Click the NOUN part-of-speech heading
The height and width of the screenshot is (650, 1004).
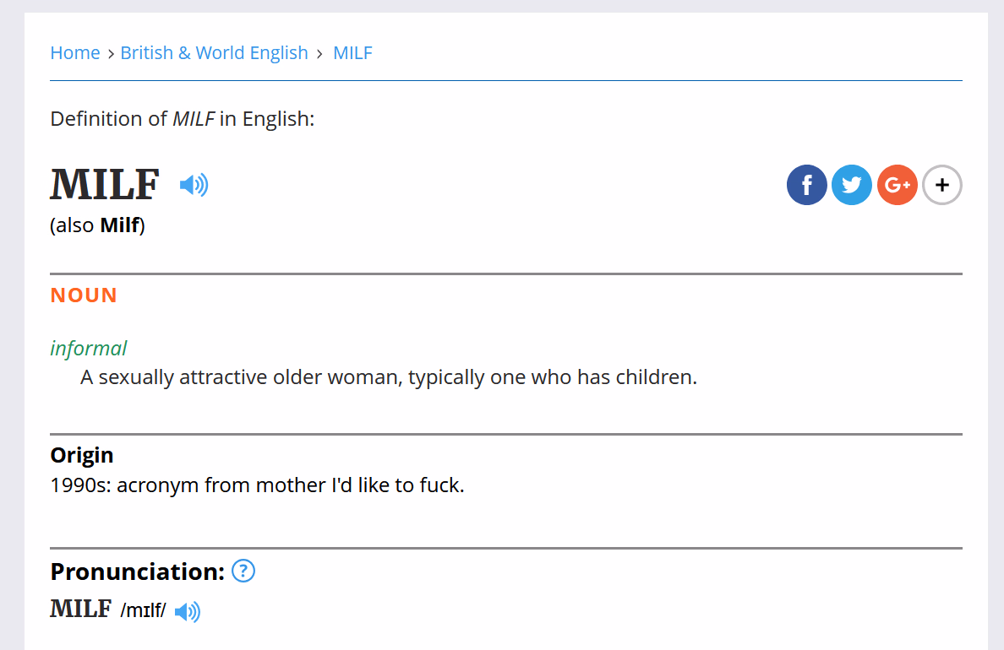click(84, 295)
